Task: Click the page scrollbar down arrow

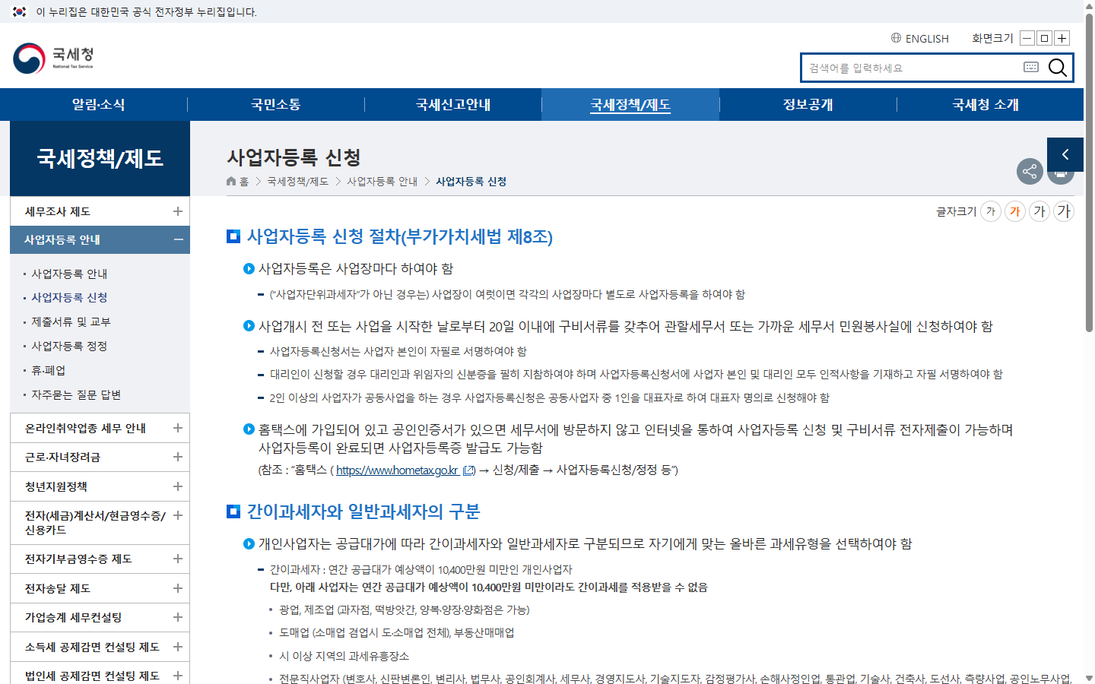Action: tap(1089, 678)
